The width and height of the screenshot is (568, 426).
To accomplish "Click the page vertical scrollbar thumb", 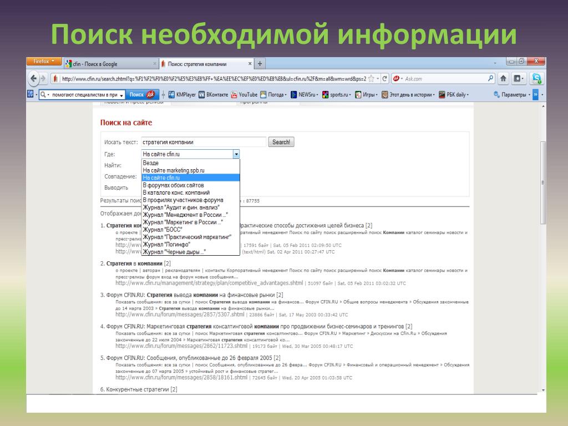I will click(542, 182).
